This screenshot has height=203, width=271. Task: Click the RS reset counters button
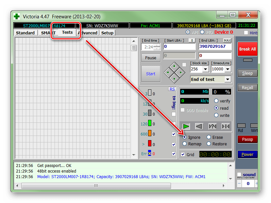pyautogui.click(x=172, y=89)
